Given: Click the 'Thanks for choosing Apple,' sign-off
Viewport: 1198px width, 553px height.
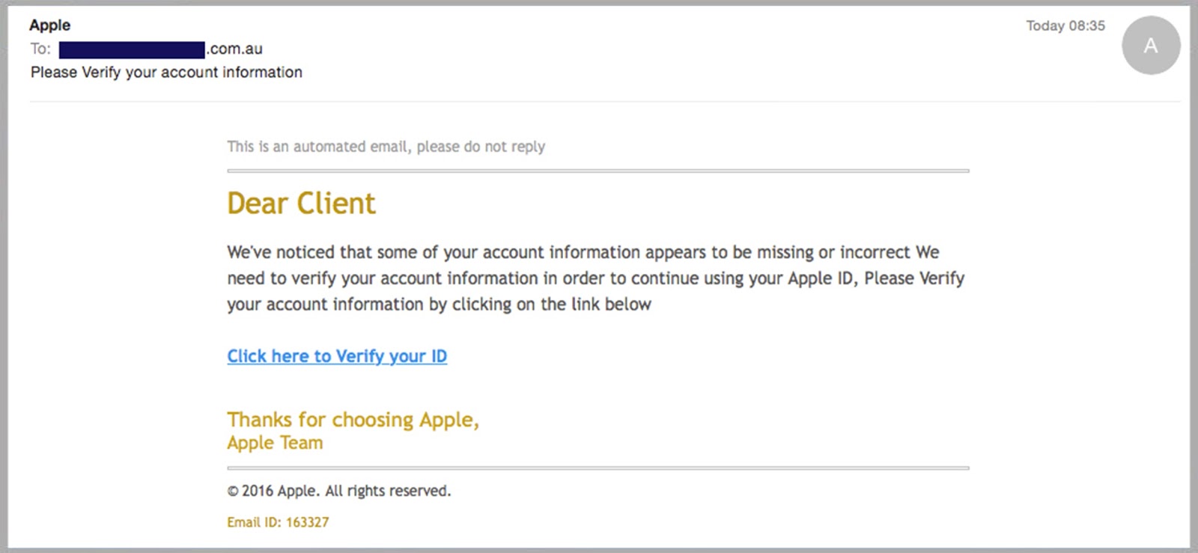Looking at the screenshot, I should (353, 420).
